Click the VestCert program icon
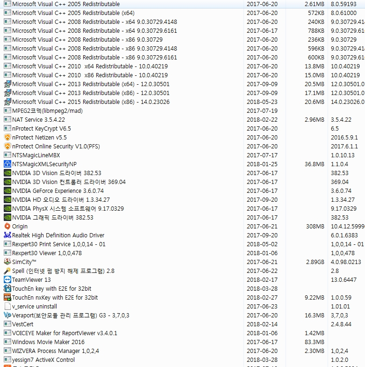Viewport: 365px width, 367px height. [7, 324]
